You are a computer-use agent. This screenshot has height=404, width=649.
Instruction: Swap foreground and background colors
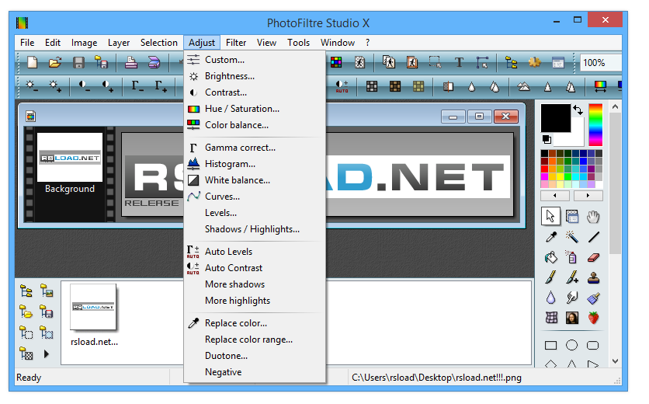(578, 110)
